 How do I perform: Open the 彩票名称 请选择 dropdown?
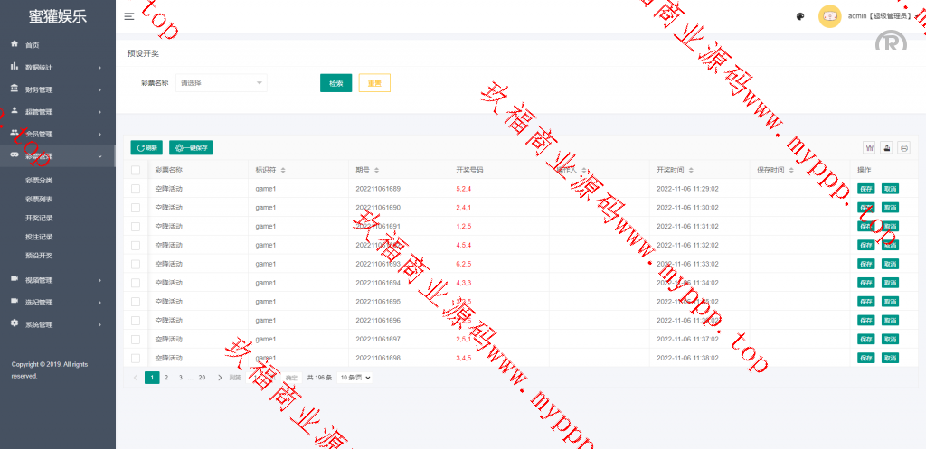pos(222,83)
